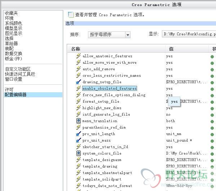Select the drawing_setup_file option name
Image resolution: width=216 pixels, height=191 pixels.
point(102,82)
